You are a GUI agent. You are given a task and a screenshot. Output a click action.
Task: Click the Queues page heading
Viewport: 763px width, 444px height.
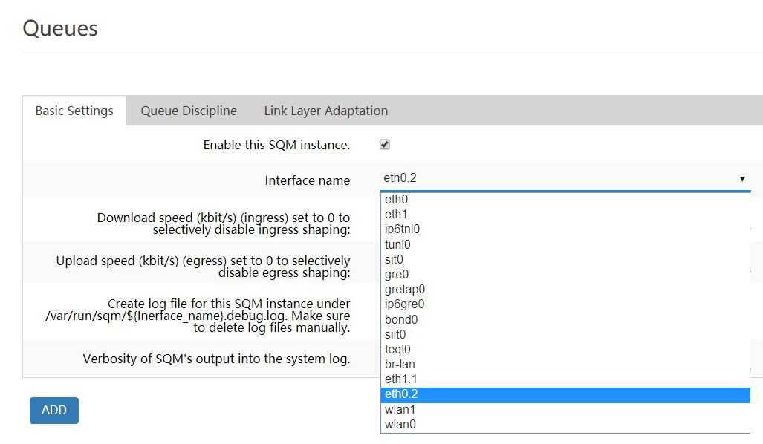[61, 29]
